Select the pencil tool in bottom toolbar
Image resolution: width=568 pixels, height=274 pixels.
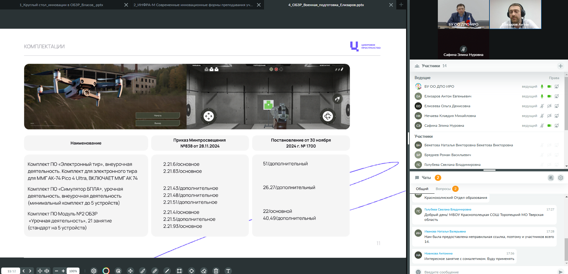pos(155,271)
